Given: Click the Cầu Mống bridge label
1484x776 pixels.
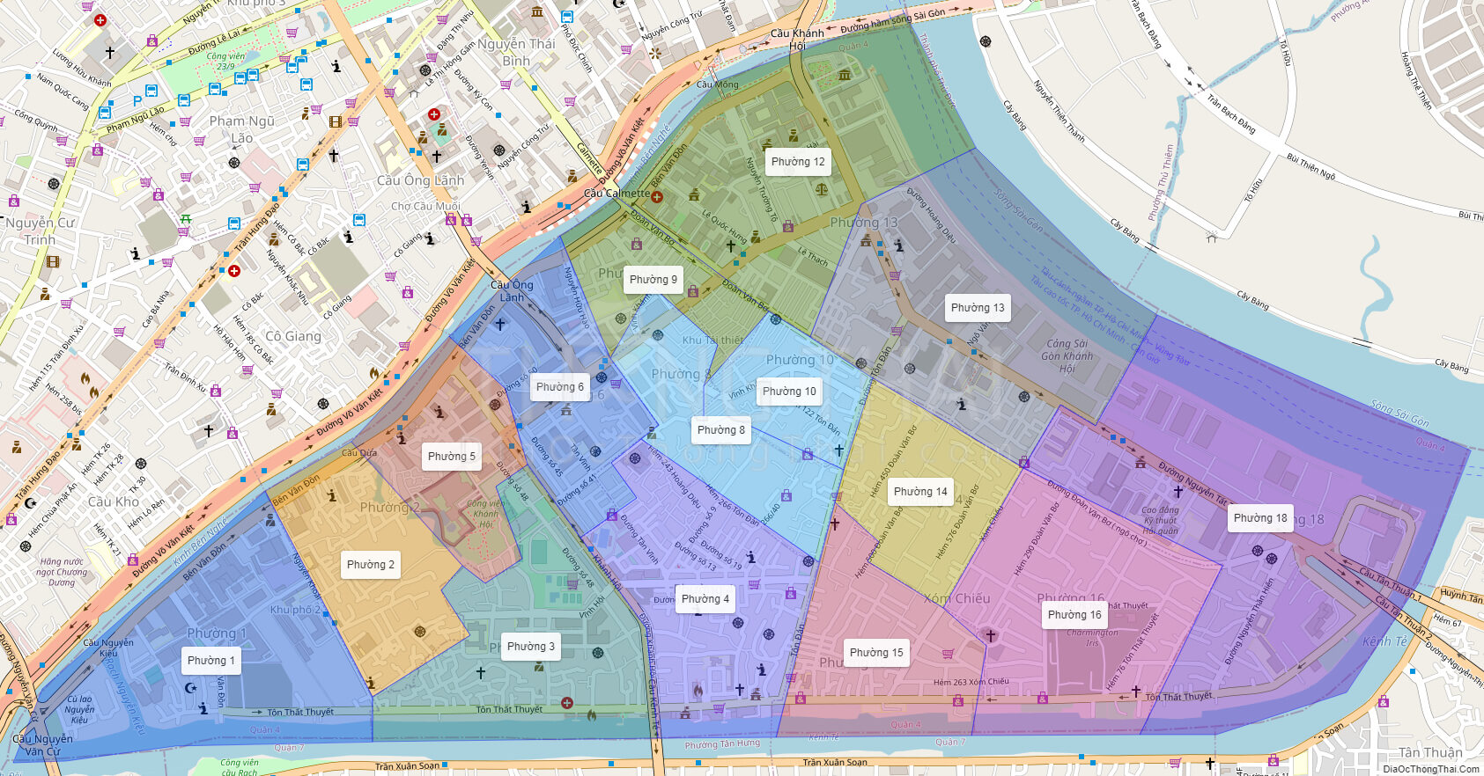Looking at the screenshot, I should point(718,84).
